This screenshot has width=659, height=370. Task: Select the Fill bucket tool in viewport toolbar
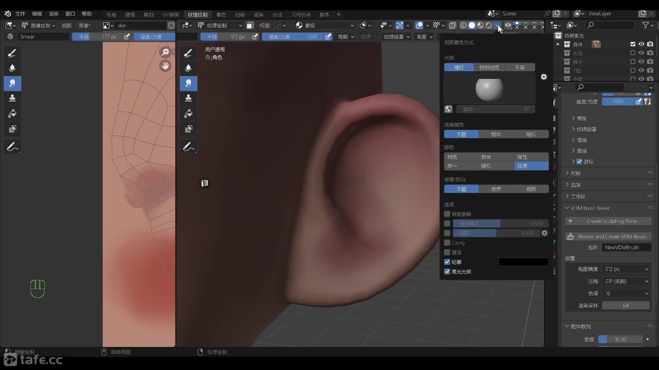188,113
